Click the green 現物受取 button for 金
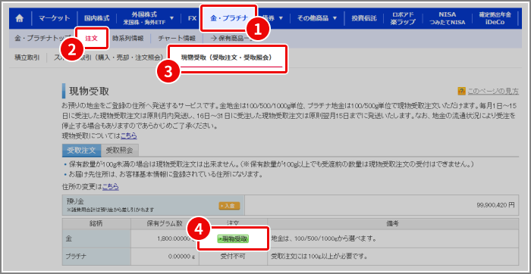This screenshot has width=531, height=274. [233, 239]
